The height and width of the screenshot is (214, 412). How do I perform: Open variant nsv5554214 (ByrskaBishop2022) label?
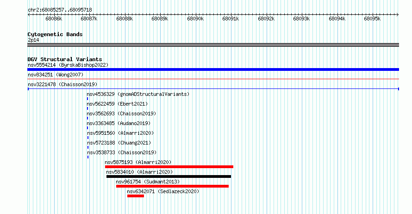point(68,65)
